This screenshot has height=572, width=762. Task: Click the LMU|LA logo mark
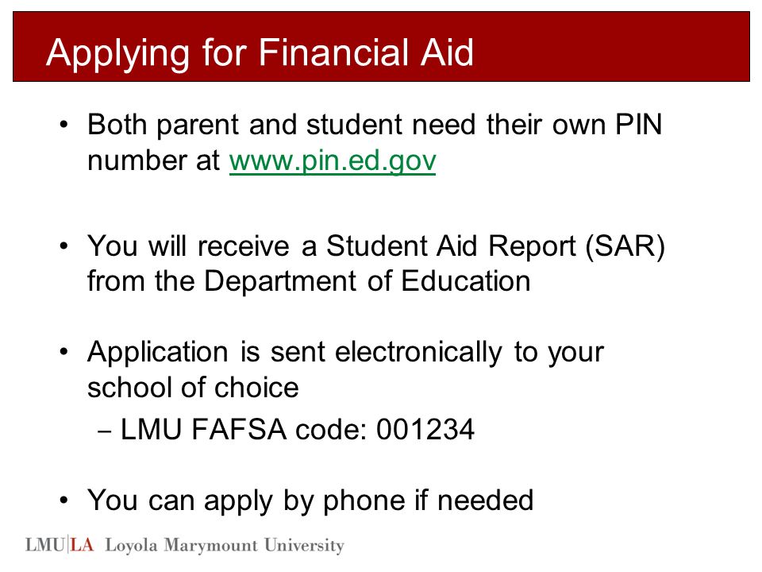click(60, 545)
